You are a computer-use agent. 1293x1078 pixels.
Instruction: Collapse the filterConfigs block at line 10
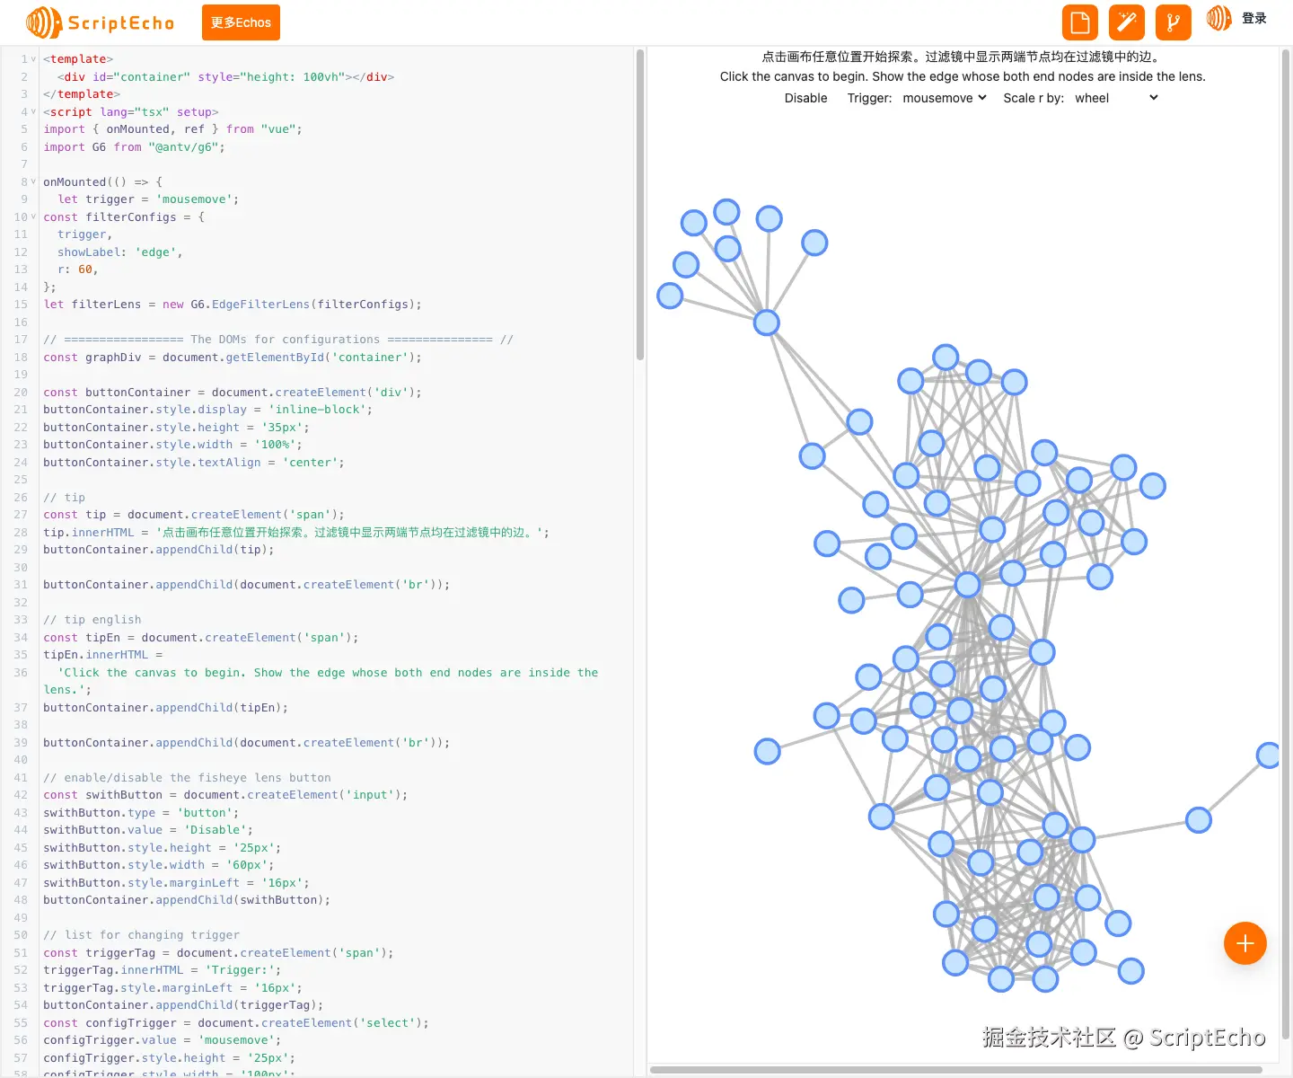(x=34, y=217)
